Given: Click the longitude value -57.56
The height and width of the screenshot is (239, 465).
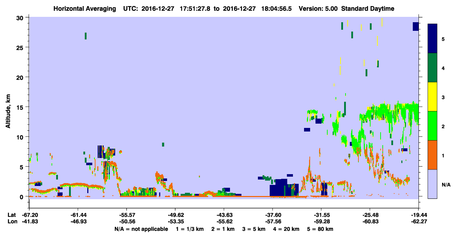Looking at the screenshot, I should point(272,221).
